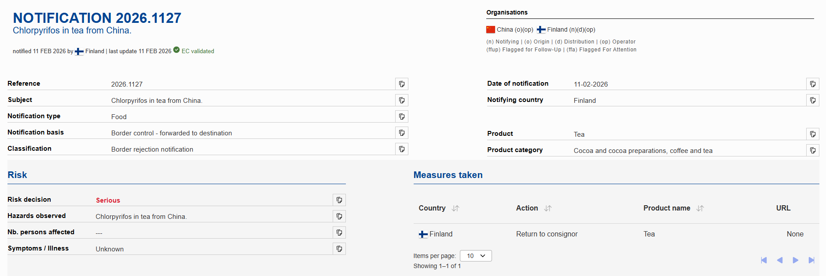Image resolution: width=826 pixels, height=276 pixels.
Task: Open the Items per page dropdown
Action: [476, 256]
